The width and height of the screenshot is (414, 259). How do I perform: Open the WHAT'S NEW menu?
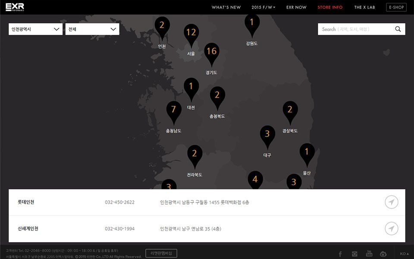click(226, 7)
